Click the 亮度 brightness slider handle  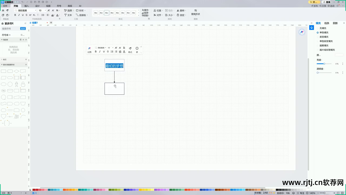pyautogui.click(x=324, y=64)
